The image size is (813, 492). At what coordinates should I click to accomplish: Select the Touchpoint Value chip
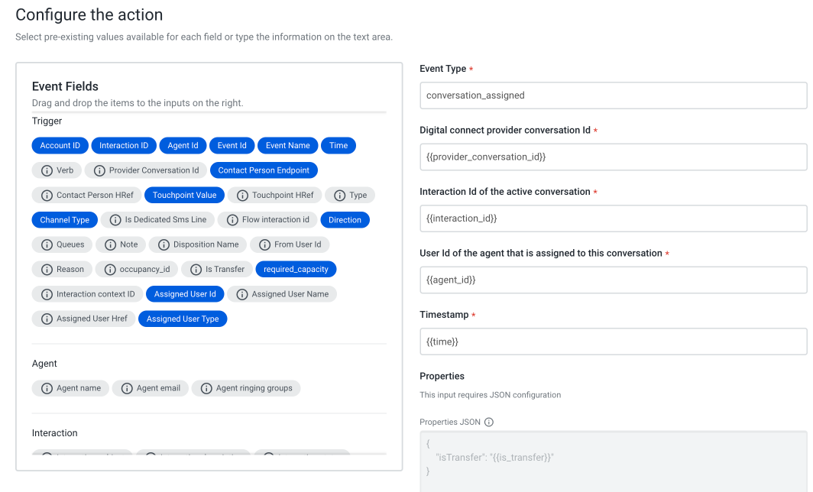[183, 195]
